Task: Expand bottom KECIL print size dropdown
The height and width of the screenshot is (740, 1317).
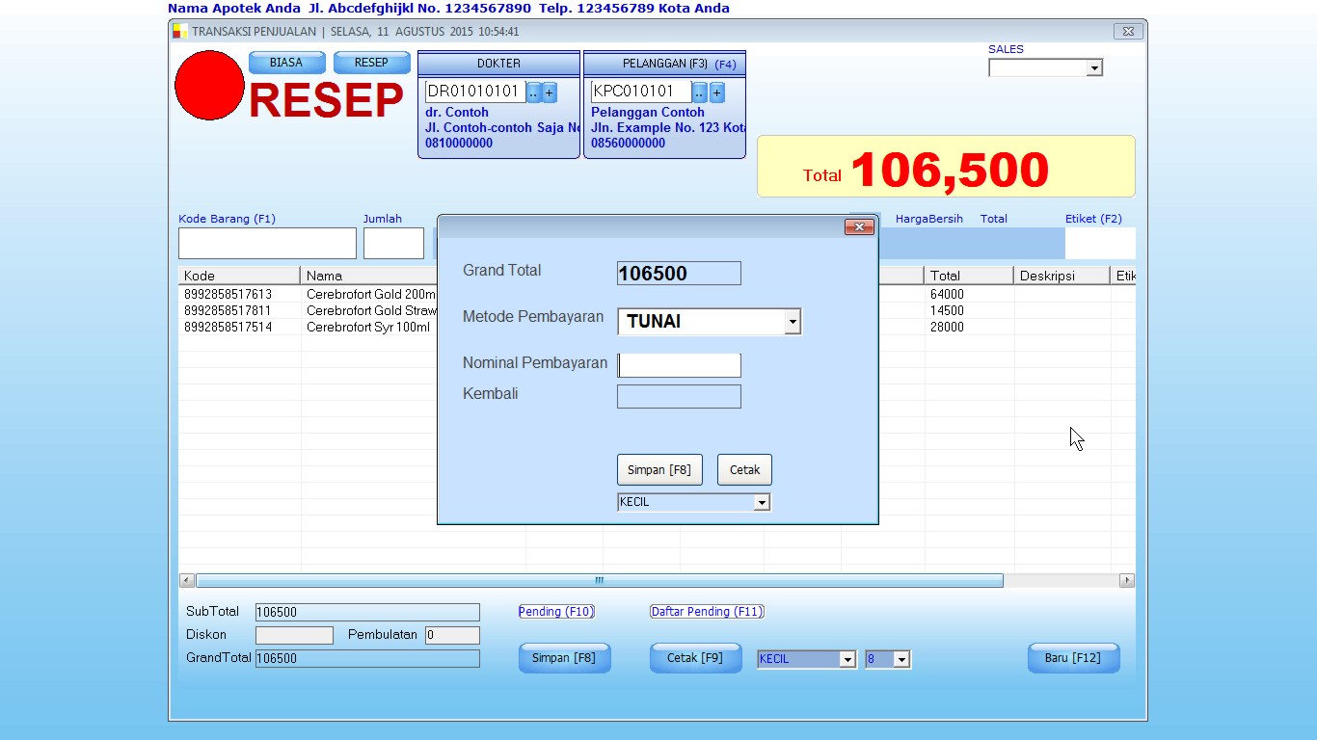Action: pos(847,660)
